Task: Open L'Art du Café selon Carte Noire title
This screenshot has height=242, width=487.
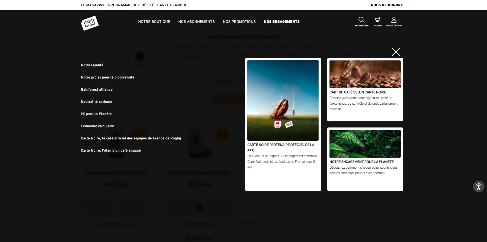Action: click(358, 92)
